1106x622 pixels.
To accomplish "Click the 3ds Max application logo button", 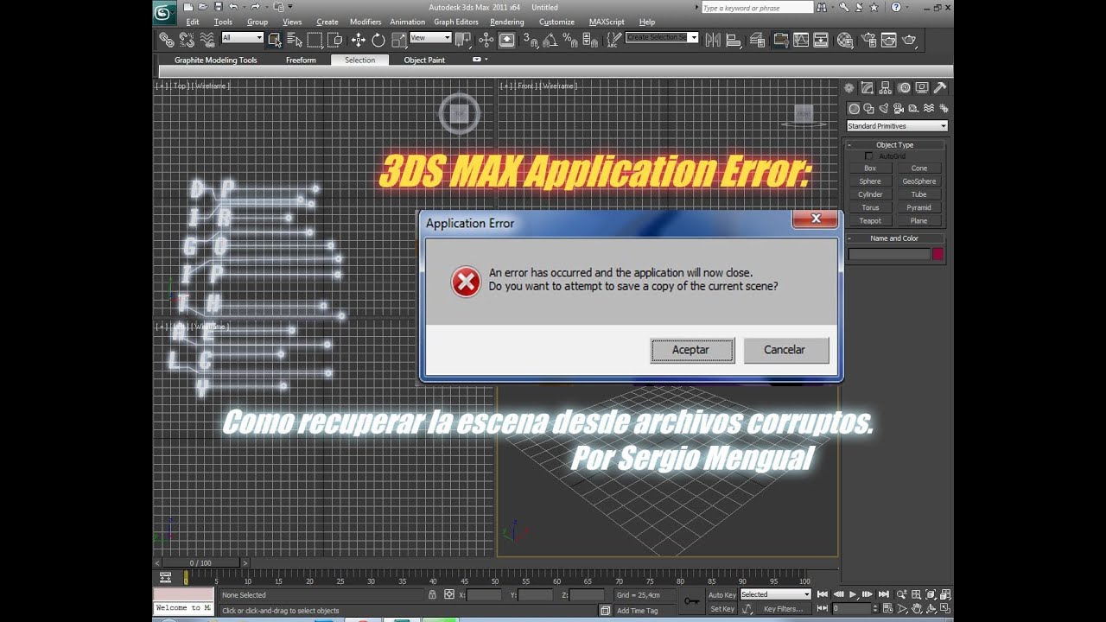I will point(164,12).
